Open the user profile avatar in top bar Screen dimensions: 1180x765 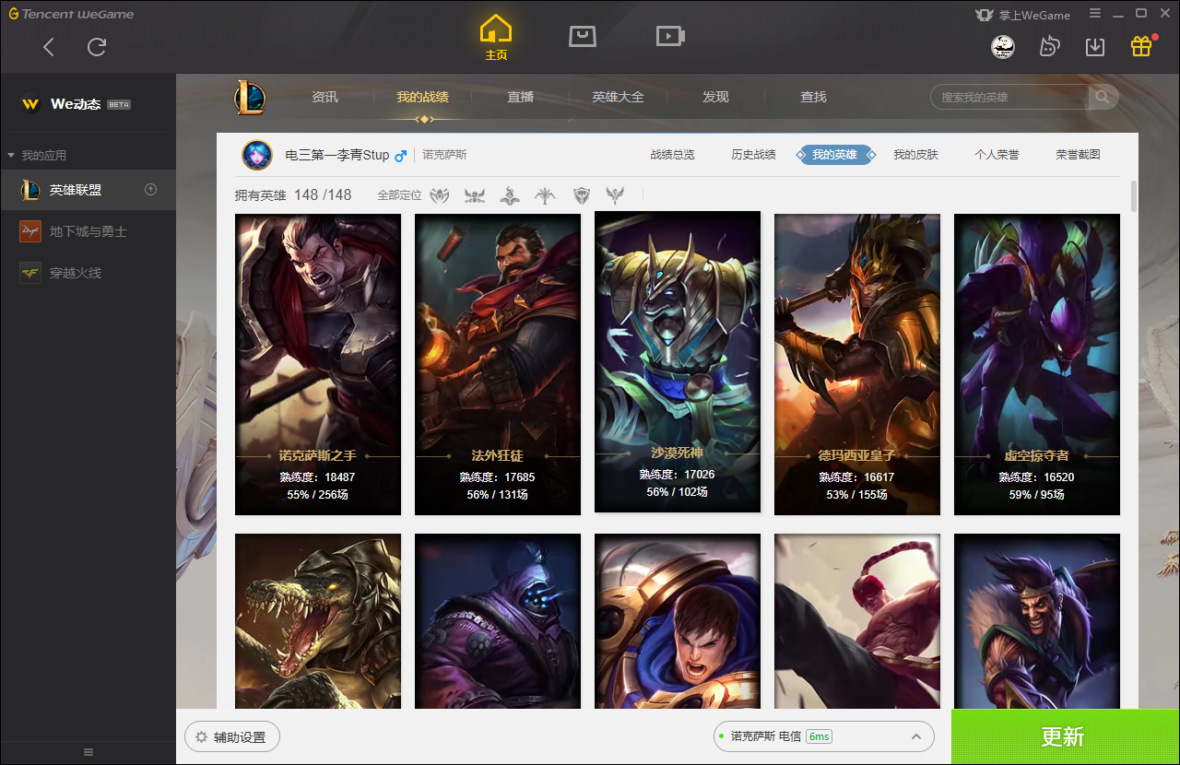(x=1003, y=46)
